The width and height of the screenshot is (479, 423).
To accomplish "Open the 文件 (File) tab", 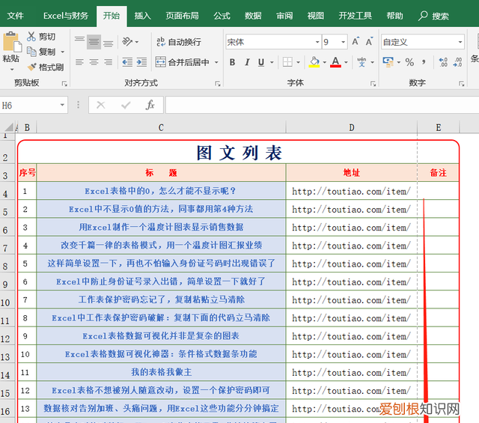I will click(15, 16).
